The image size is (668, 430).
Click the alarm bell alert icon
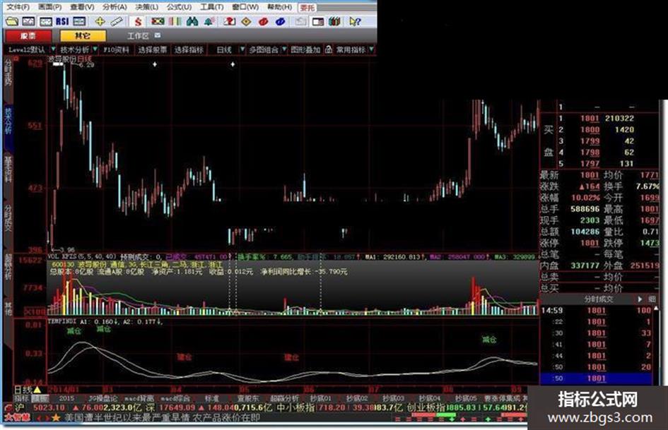pyautogui.click(x=209, y=21)
